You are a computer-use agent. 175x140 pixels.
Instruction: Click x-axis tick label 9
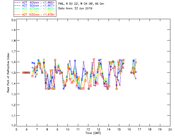click(57, 129)
